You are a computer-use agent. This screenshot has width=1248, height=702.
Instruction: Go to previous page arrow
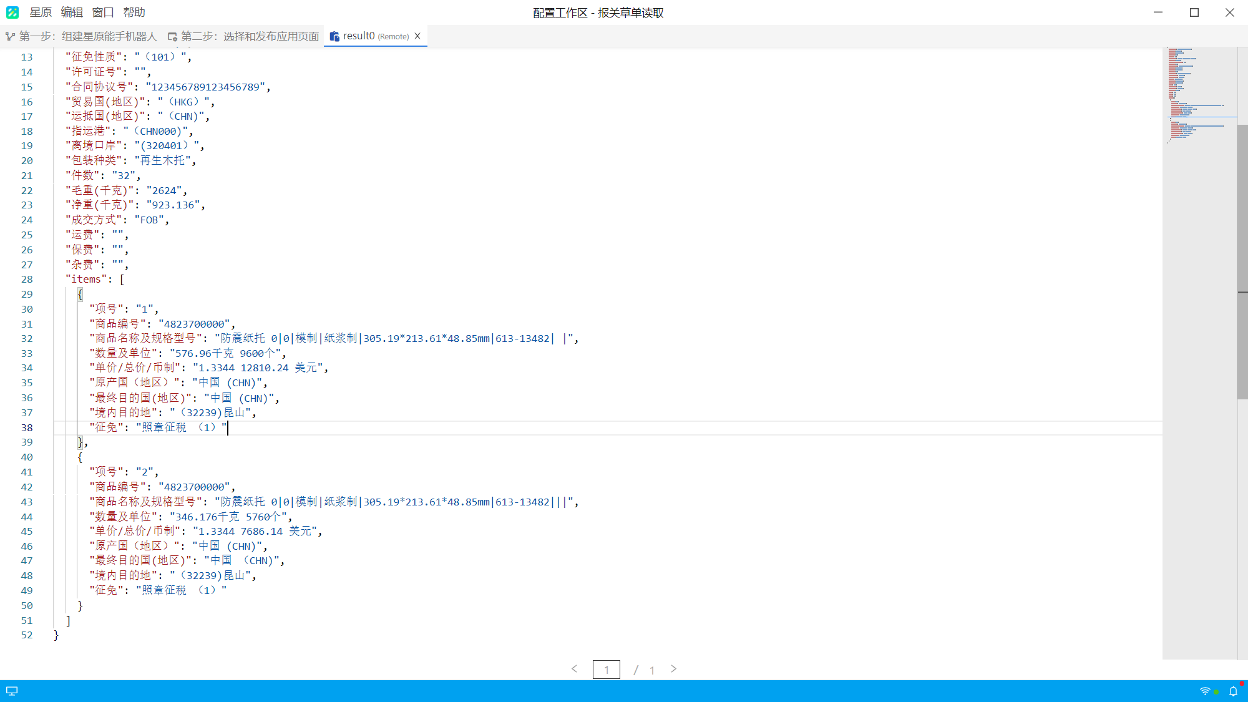click(574, 669)
